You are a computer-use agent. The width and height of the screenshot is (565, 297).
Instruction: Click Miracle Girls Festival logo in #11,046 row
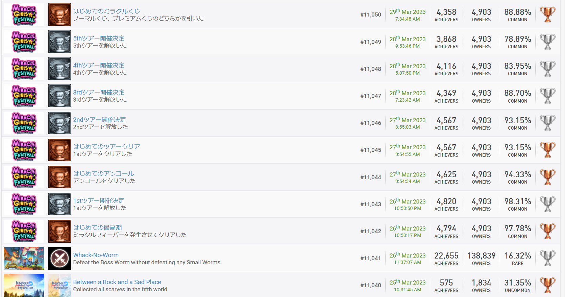pyautogui.click(x=24, y=123)
